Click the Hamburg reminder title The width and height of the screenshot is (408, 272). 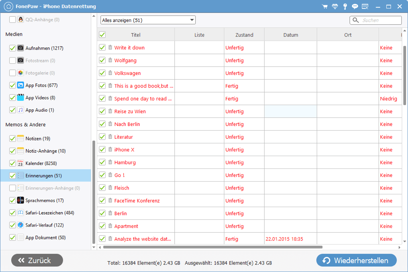[x=125, y=162]
